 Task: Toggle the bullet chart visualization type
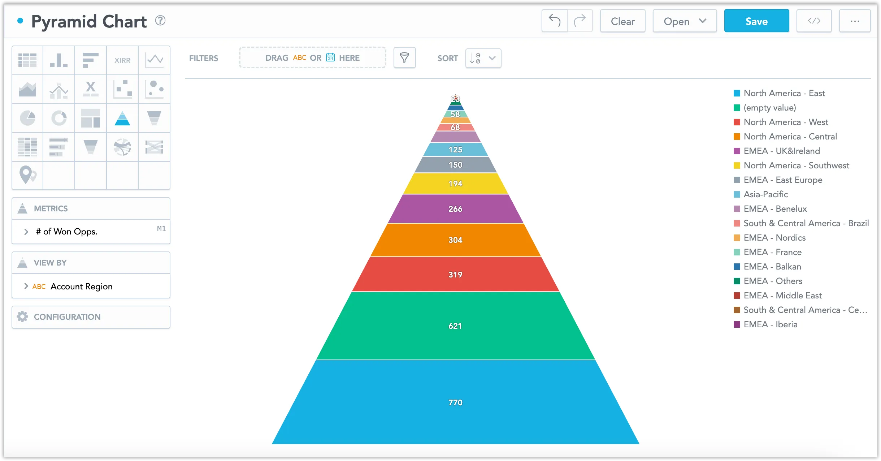coord(59,147)
